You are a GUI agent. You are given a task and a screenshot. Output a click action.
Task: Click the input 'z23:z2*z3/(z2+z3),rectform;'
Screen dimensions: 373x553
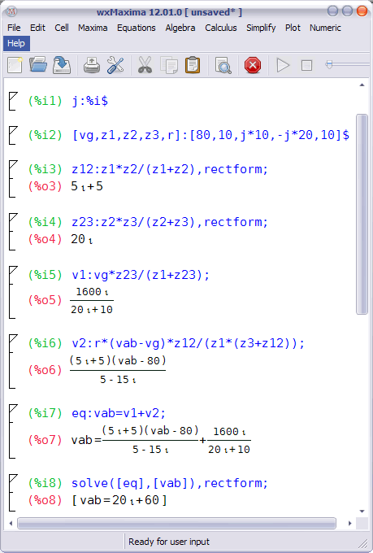(170, 222)
